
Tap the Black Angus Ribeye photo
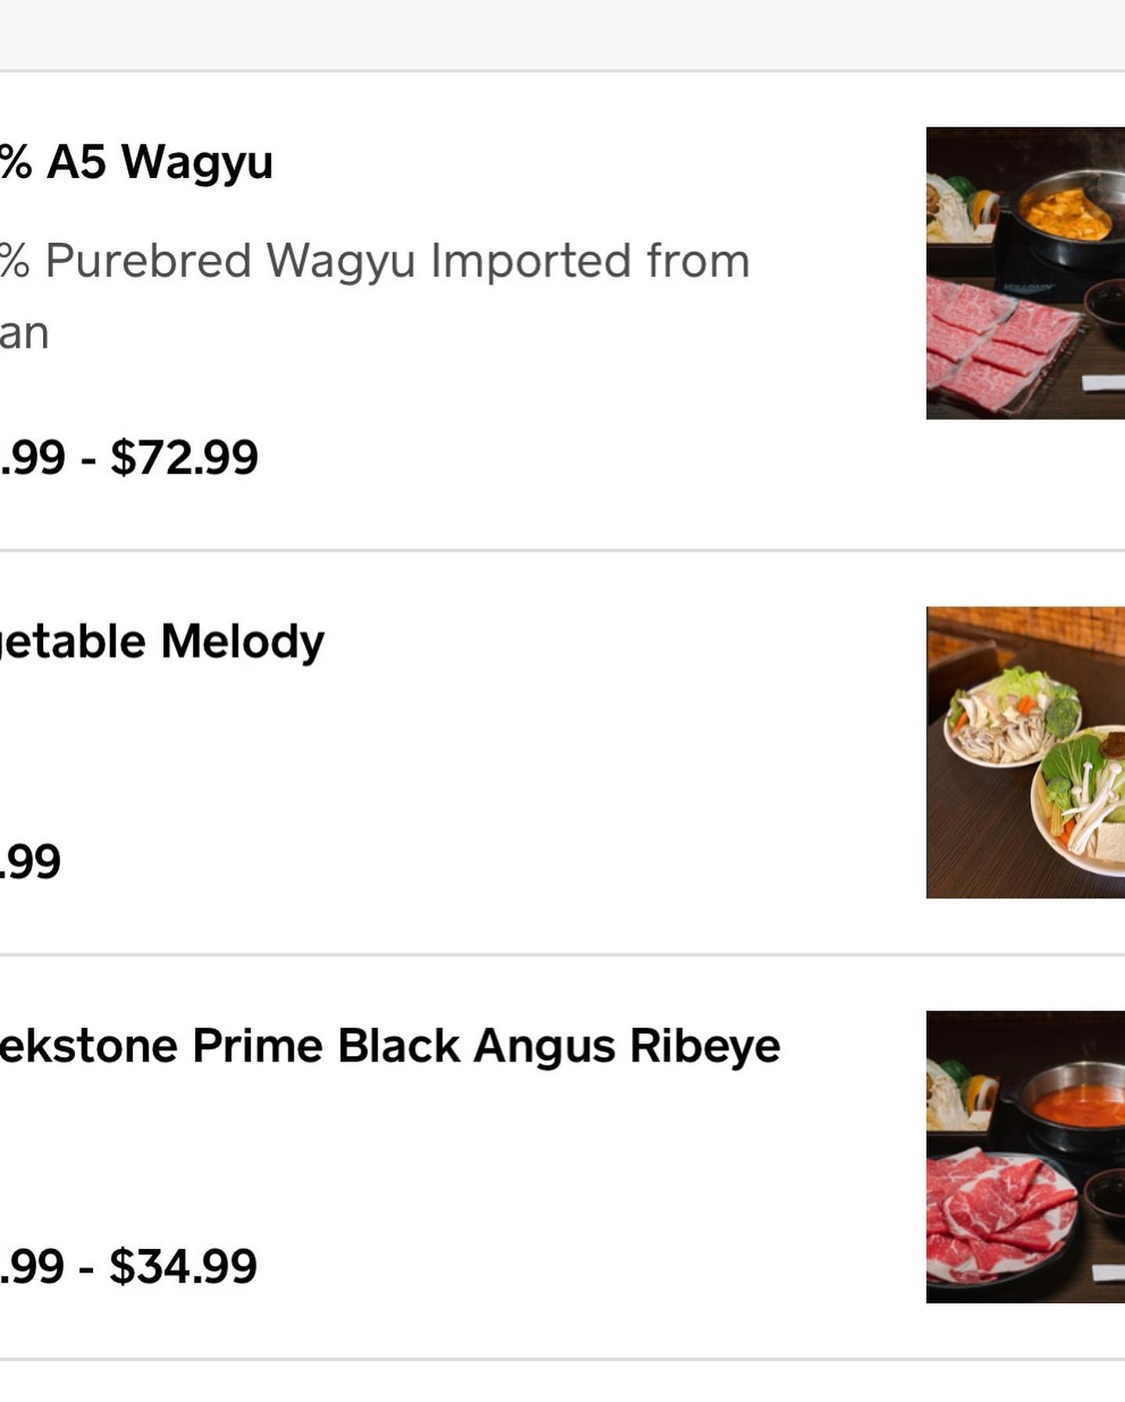pos(1025,1157)
